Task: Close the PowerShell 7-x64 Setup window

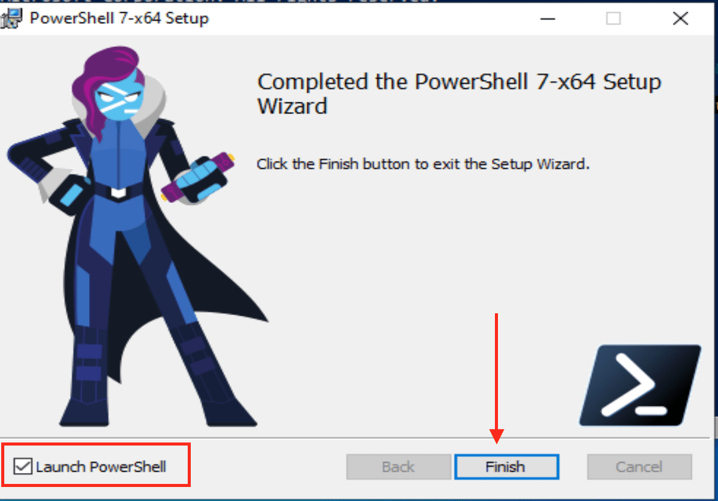Action: pos(680,19)
